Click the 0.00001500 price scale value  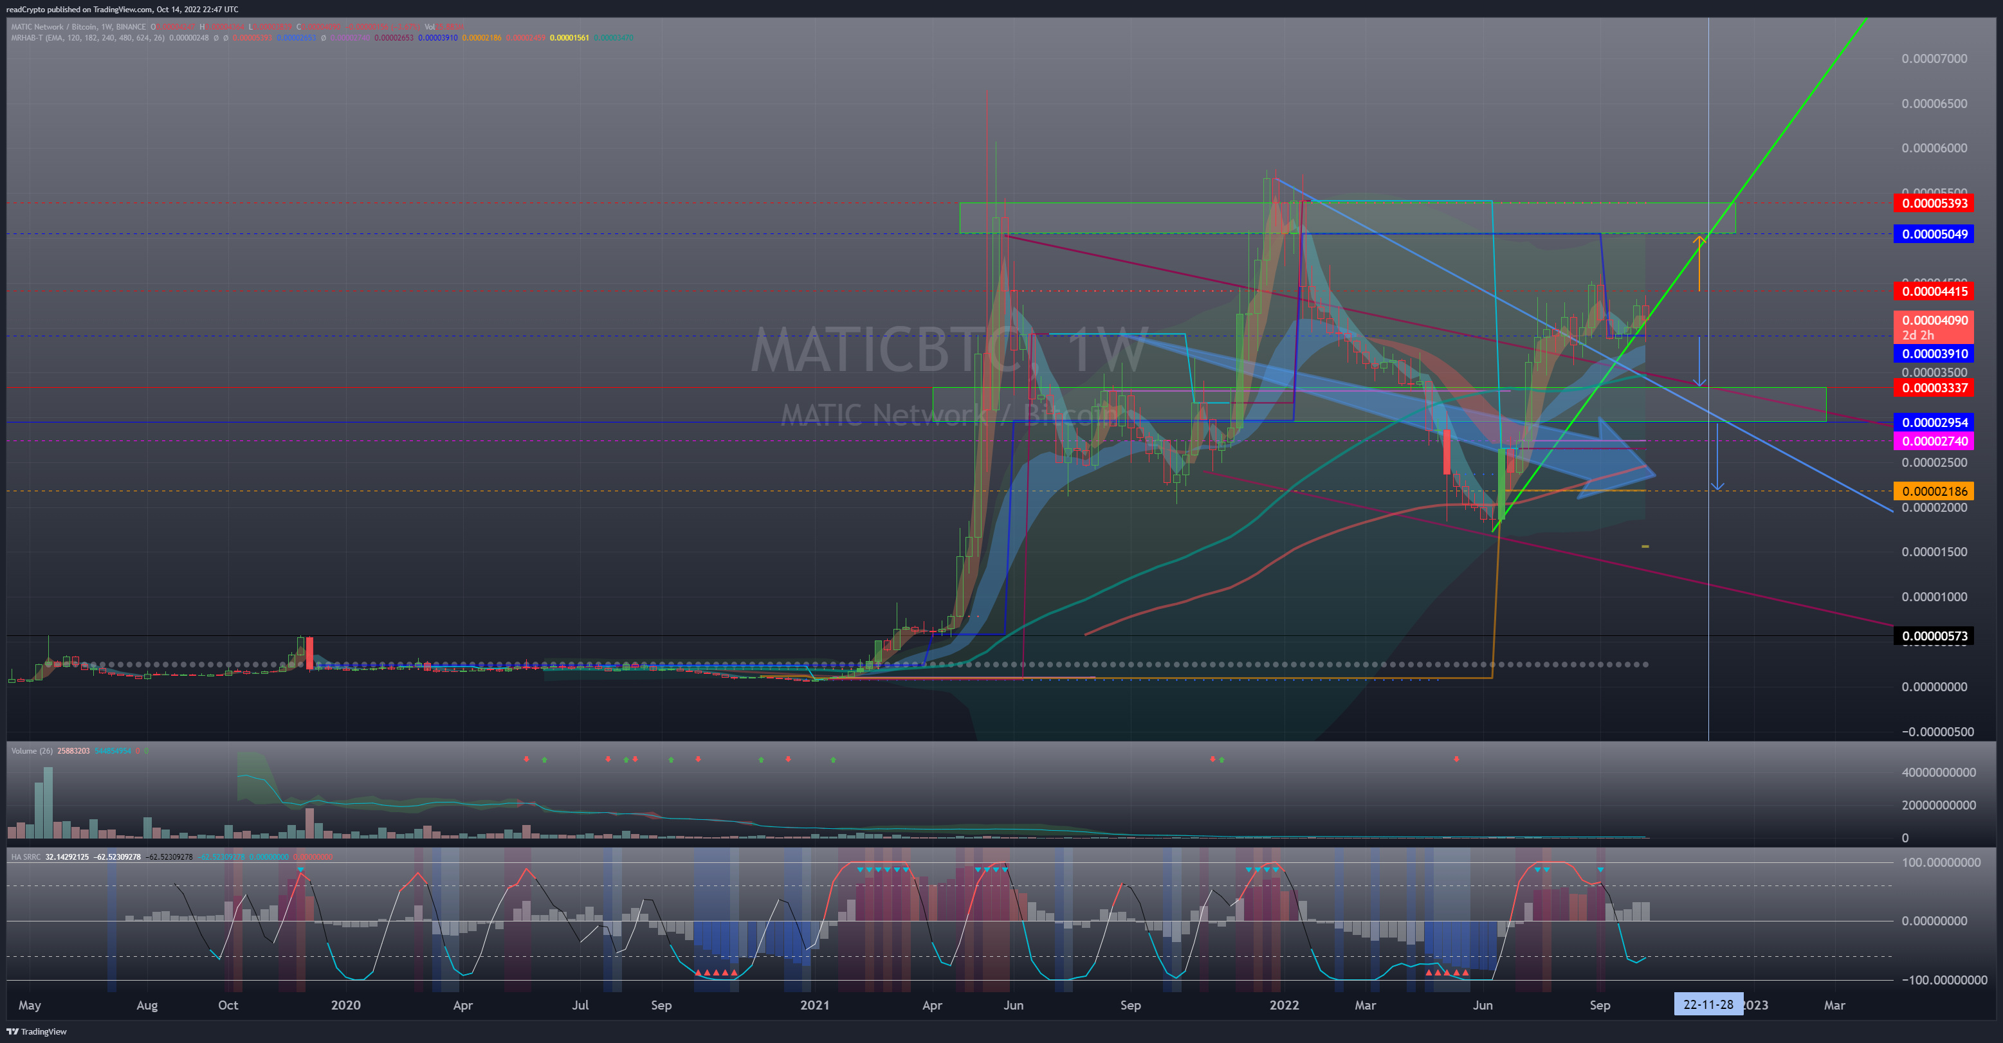(1935, 552)
